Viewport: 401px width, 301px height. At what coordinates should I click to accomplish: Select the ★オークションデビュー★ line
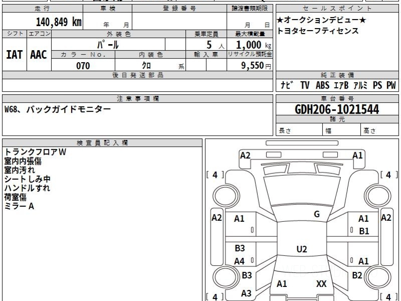point(321,20)
